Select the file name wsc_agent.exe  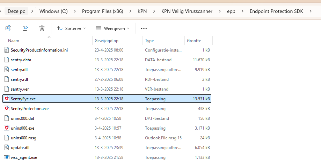(x=24, y=157)
